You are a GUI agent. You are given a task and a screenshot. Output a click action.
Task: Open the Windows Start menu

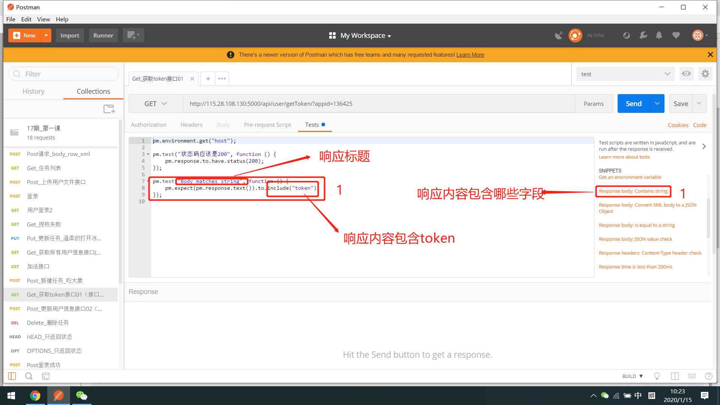(x=11, y=396)
